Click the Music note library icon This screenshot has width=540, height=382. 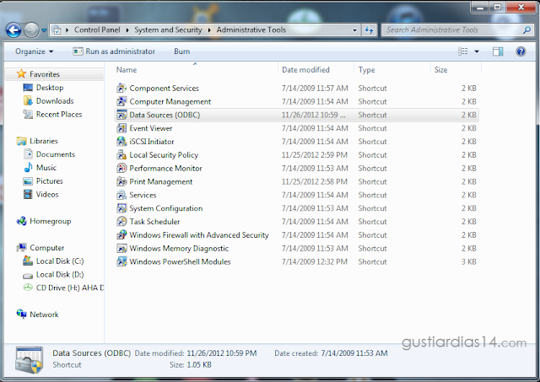(28, 168)
